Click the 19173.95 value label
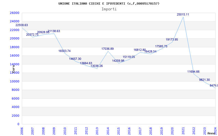The width and height of the screenshot is (218, 136). pyautogui.click(x=172, y=39)
